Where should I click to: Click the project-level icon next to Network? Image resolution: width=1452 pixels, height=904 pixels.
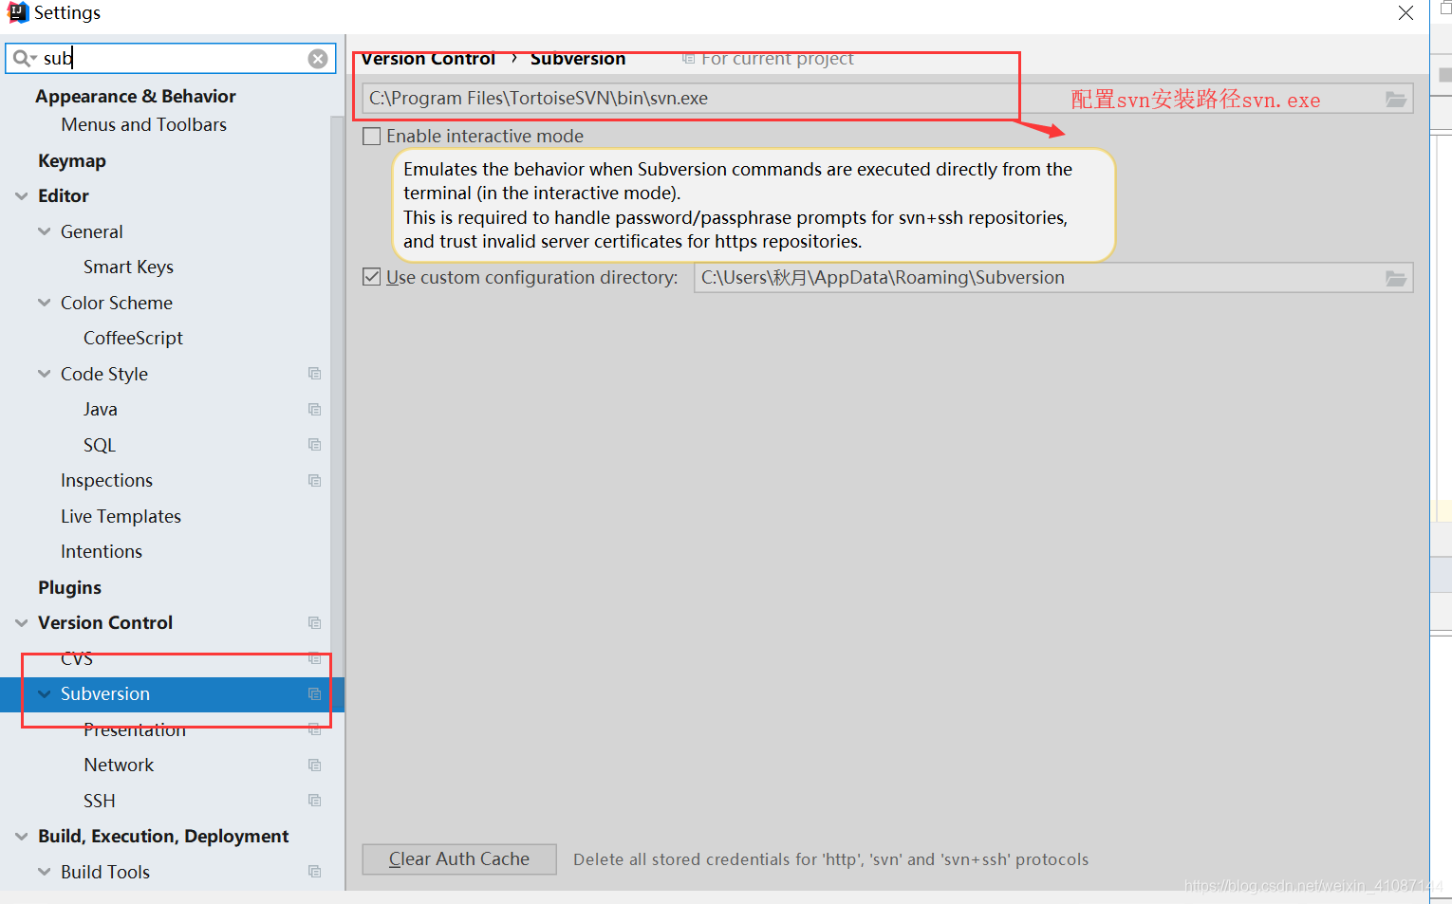point(315,766)
